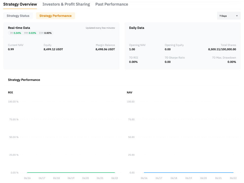Switch to the Strategy Overview tab
Image resolution: width=244 pixels, height=183 pixels.
pyautogui.click(x=20, y=4)
